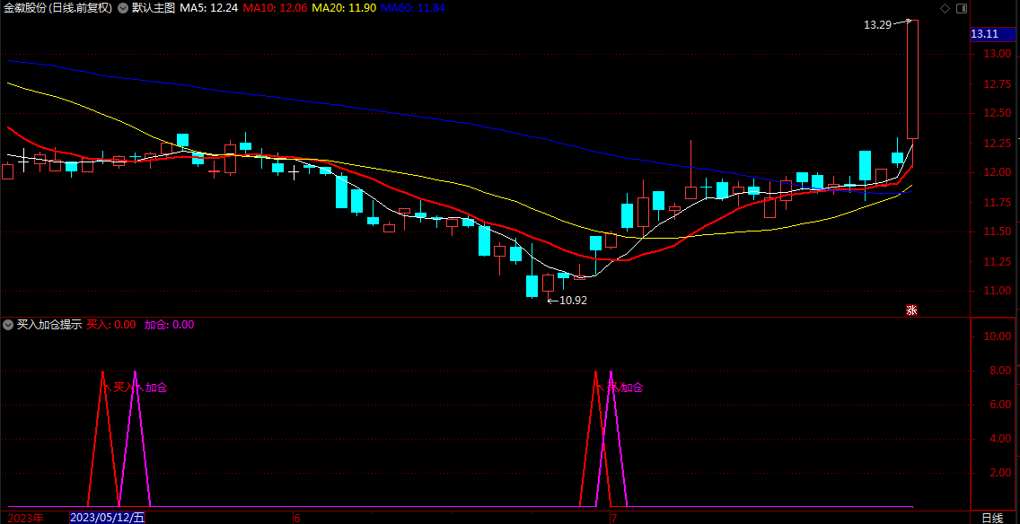Click the 8.00 value on indicator axis
The height and width of the screenshot is (524, 1020).
1001,371
